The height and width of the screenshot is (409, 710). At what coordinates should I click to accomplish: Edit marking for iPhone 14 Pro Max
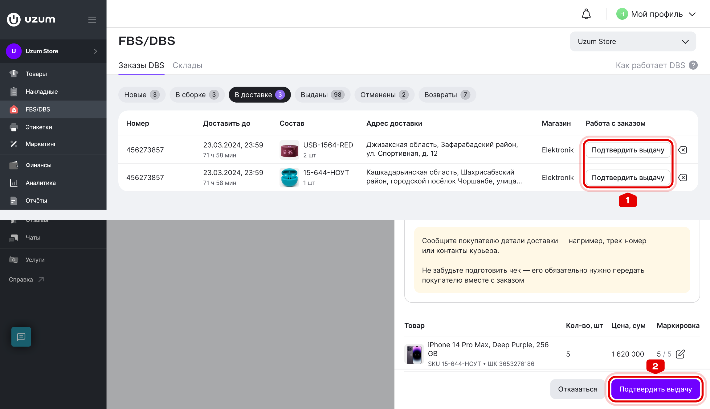click(x=680, y=354)
